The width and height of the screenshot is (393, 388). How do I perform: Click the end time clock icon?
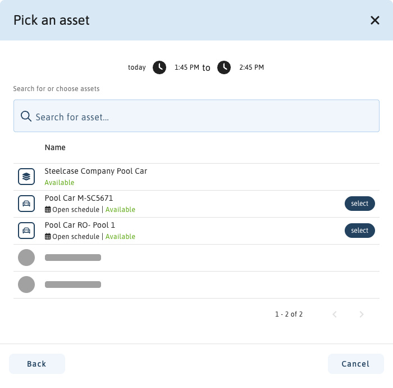pos(224,67)
